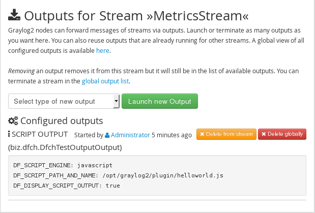Click Delete globally button
The height and width of the screenshot is (213, 315).
point(282,134)
